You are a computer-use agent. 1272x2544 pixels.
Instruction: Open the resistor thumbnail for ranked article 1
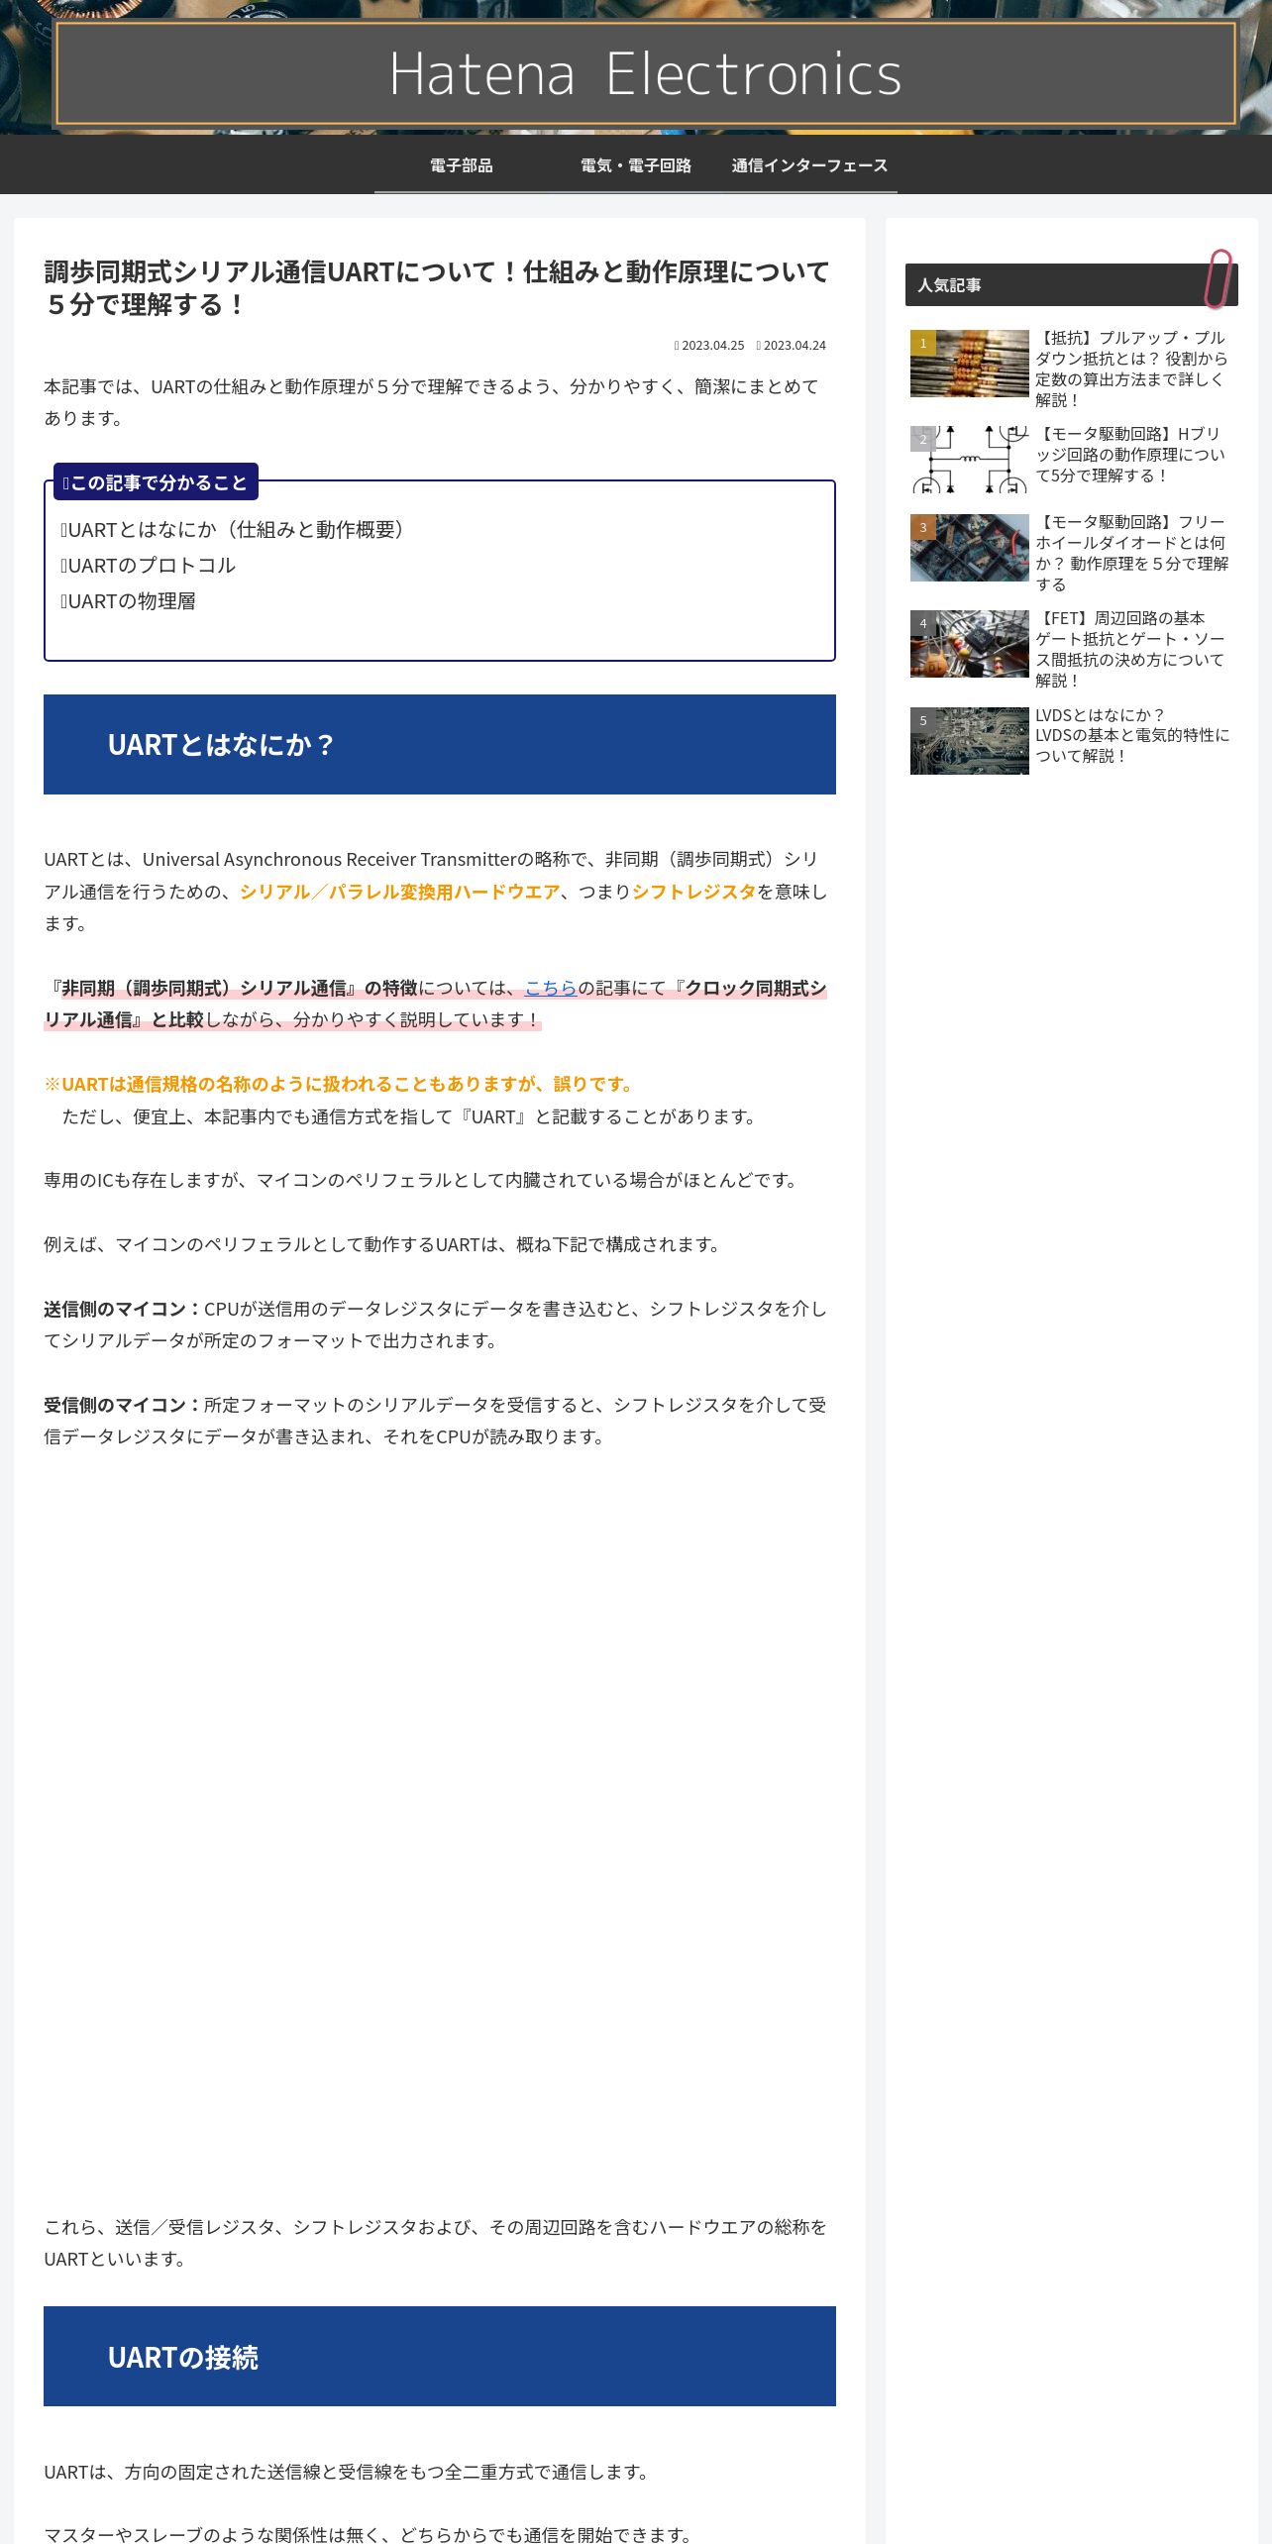pyautogui.click(x=970, y=364)
